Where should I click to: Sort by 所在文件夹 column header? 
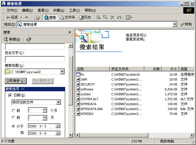click(127, 69)
